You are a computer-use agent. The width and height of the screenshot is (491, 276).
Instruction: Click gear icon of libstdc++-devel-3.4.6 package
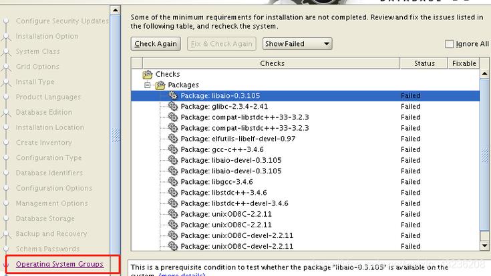point(173,203)
